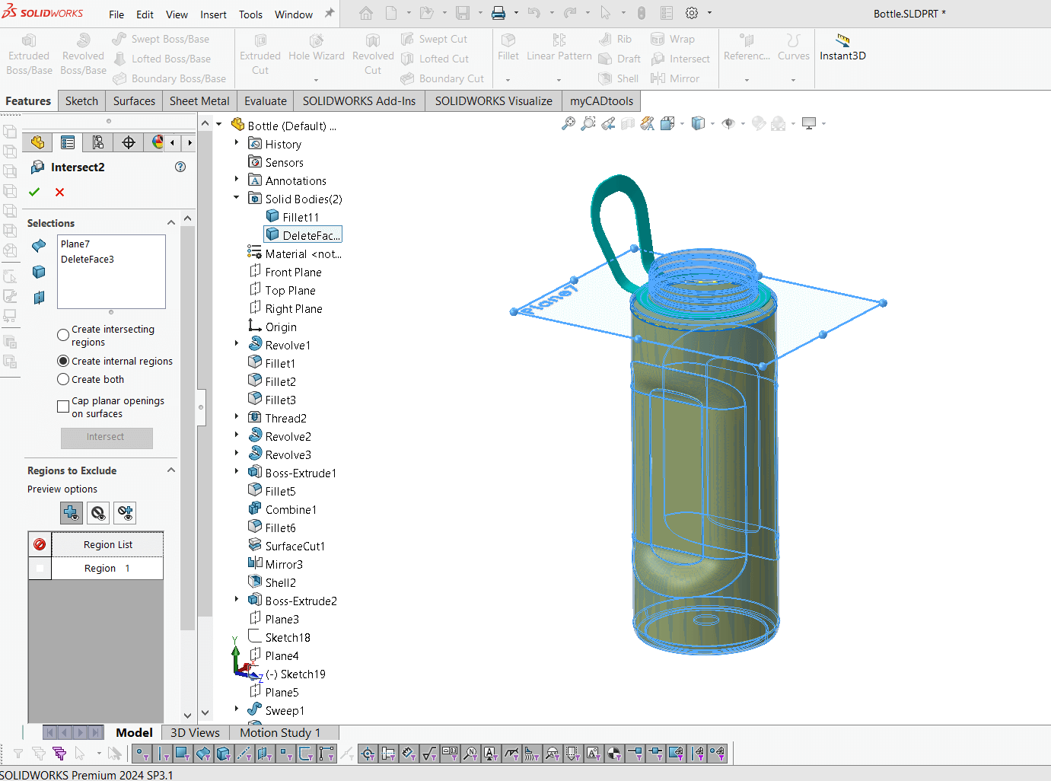
Task: Open the Intersect2 help icon
Action: pos(180,167)
